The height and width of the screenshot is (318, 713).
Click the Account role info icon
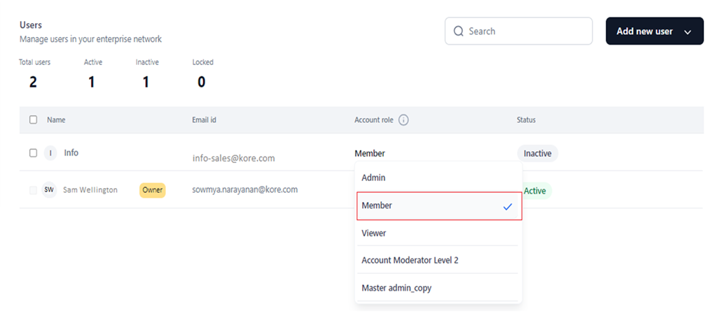[x=403, y=120]
